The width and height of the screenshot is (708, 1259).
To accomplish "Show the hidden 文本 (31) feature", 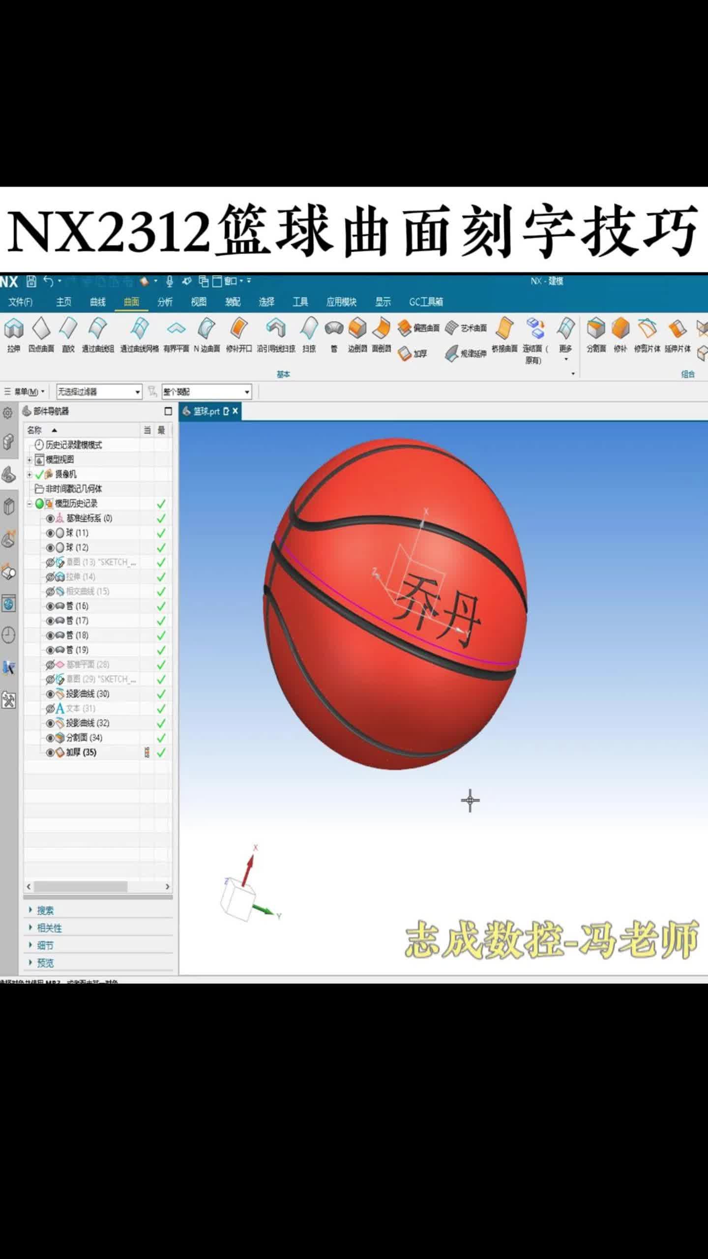I will (50, 709).
